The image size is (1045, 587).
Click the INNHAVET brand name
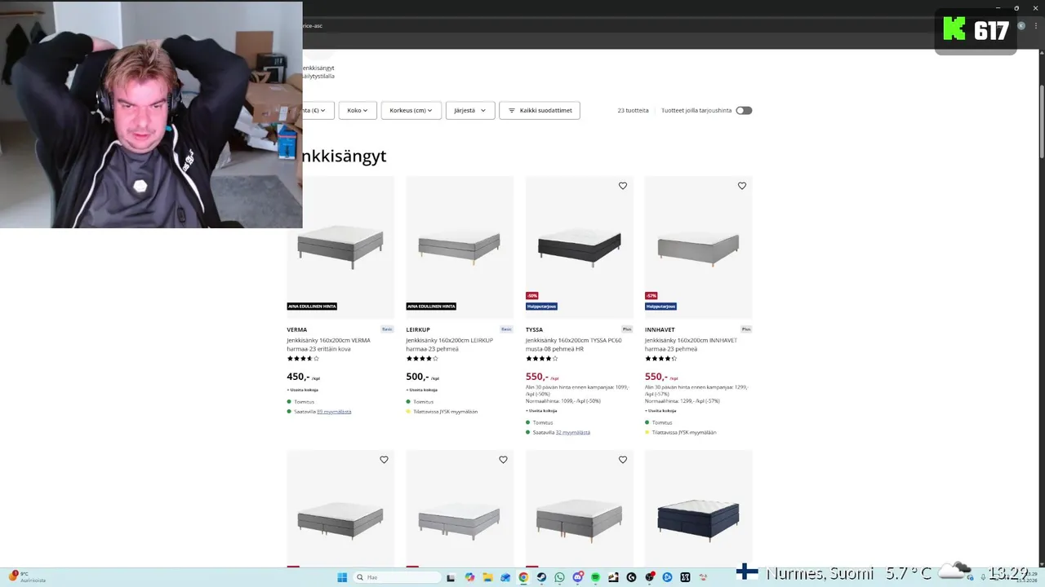point(659,330)
